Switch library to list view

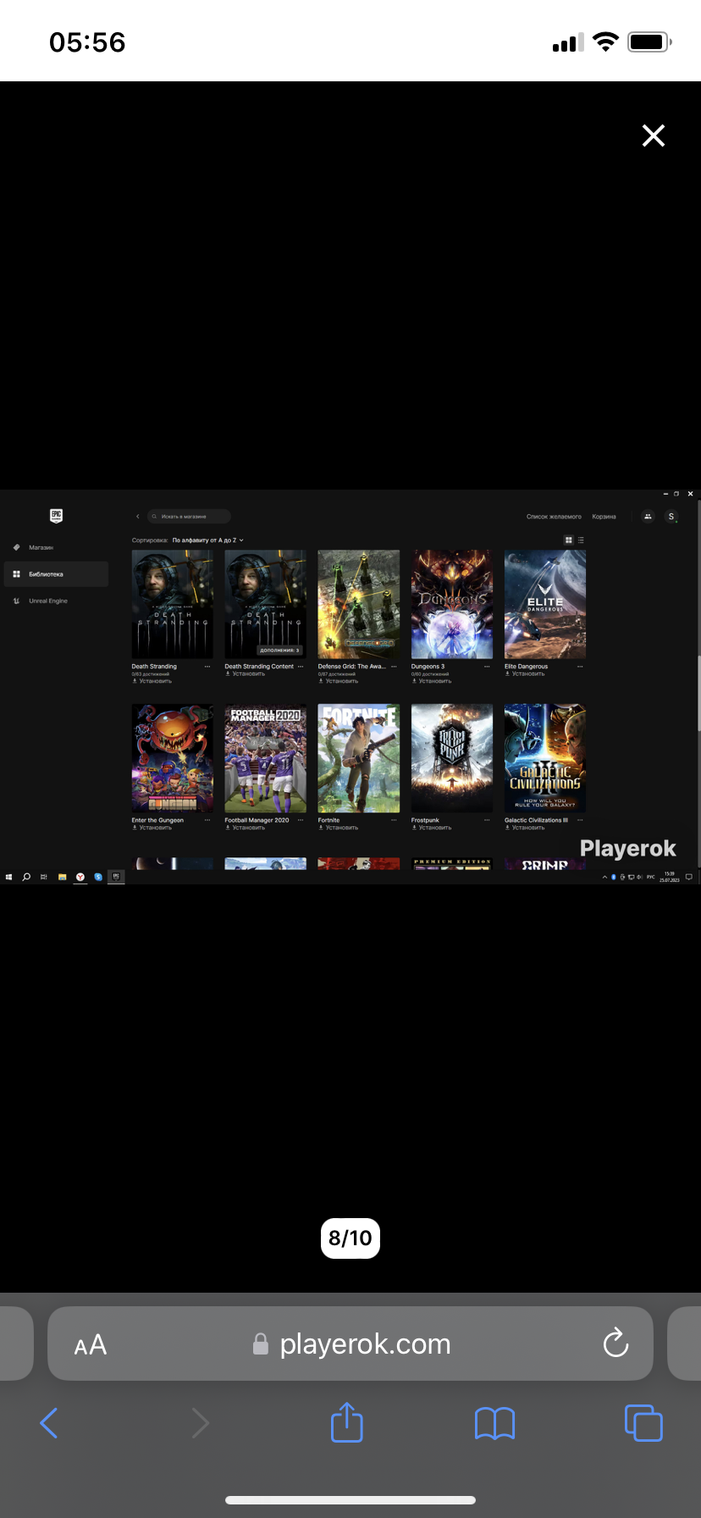point(581,540)
